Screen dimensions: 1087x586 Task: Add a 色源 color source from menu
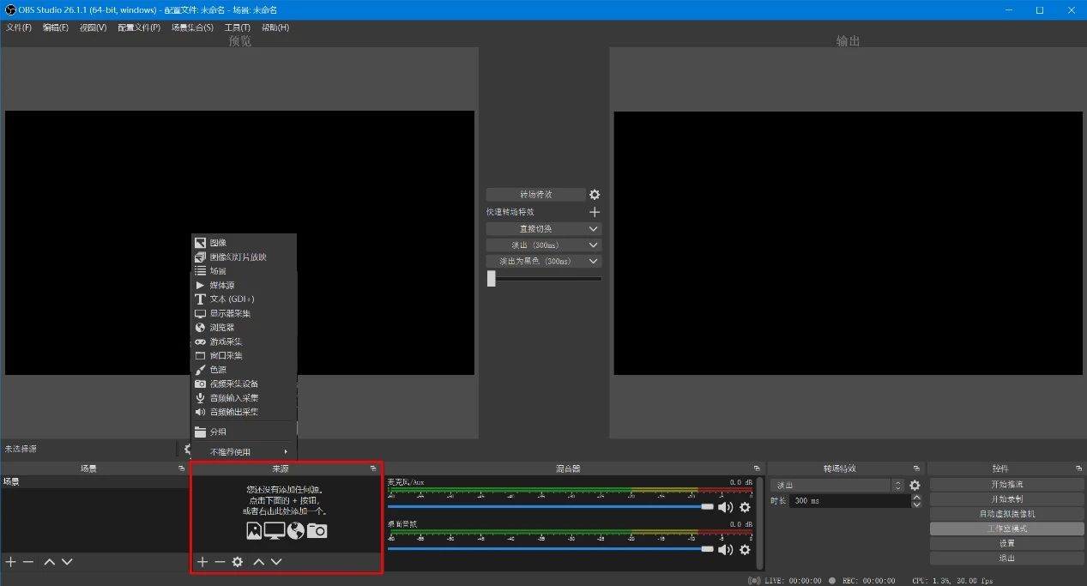(244, 370)
